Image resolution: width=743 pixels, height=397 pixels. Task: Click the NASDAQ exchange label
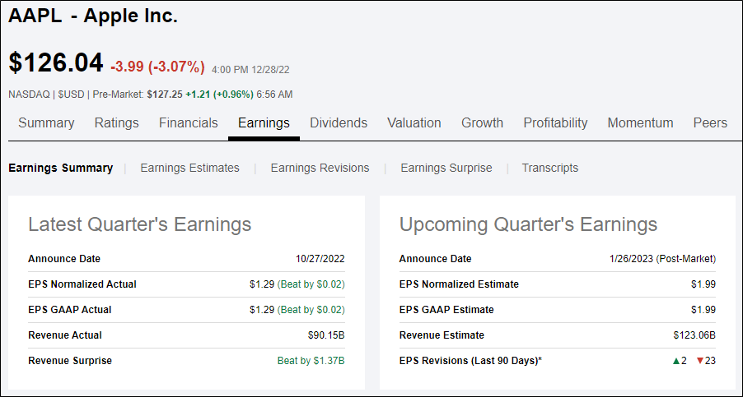(x=29, y=95)
